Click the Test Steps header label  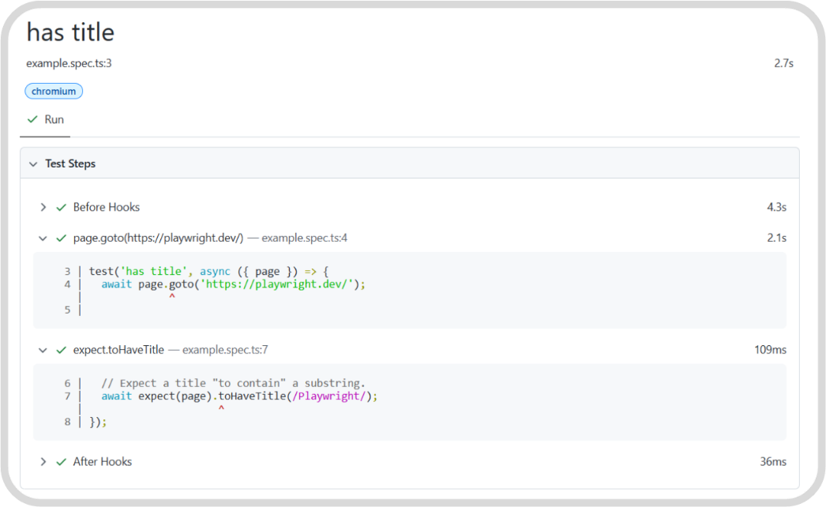(70, 164)
